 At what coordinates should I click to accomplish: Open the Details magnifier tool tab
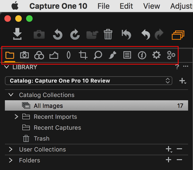click(x=98, y=55)
